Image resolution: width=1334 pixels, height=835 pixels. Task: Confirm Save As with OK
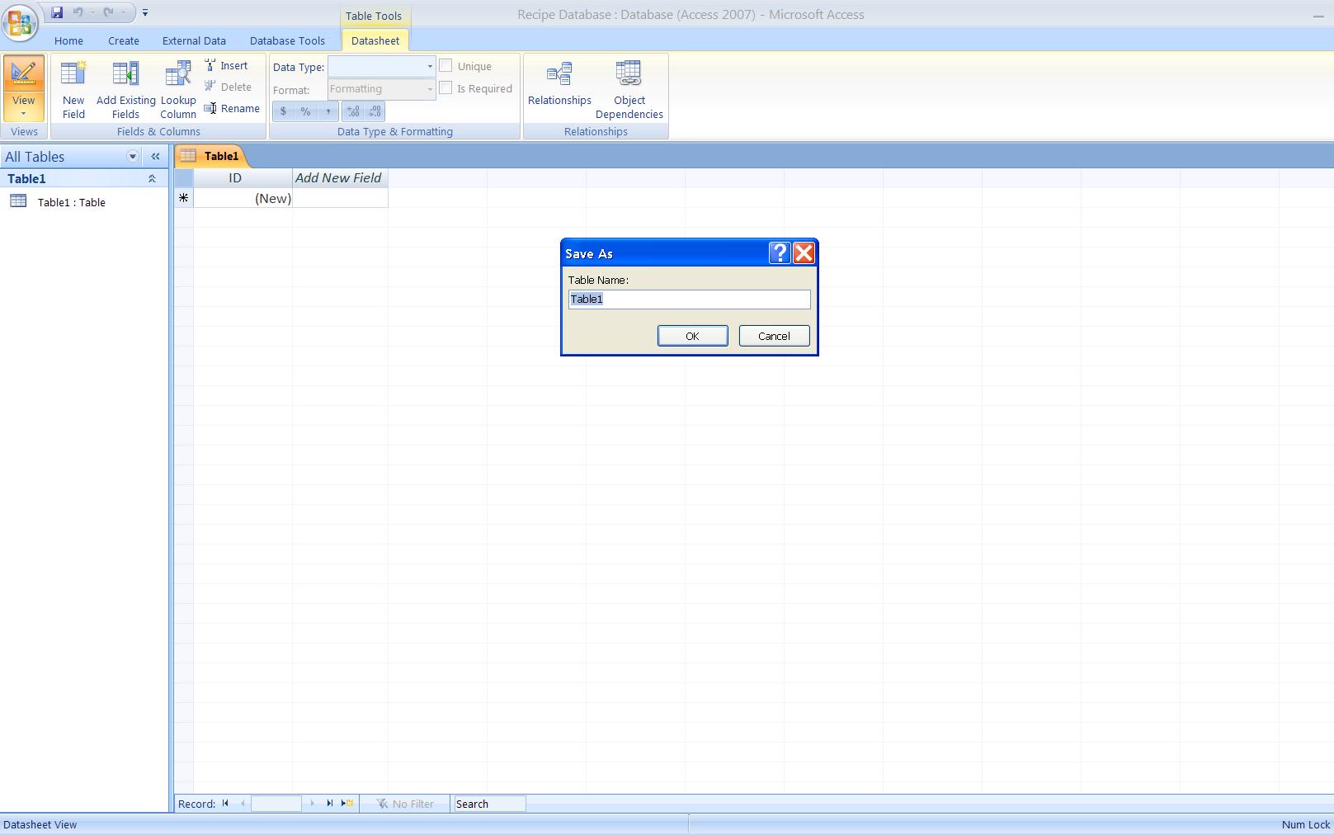pos(692,336)
